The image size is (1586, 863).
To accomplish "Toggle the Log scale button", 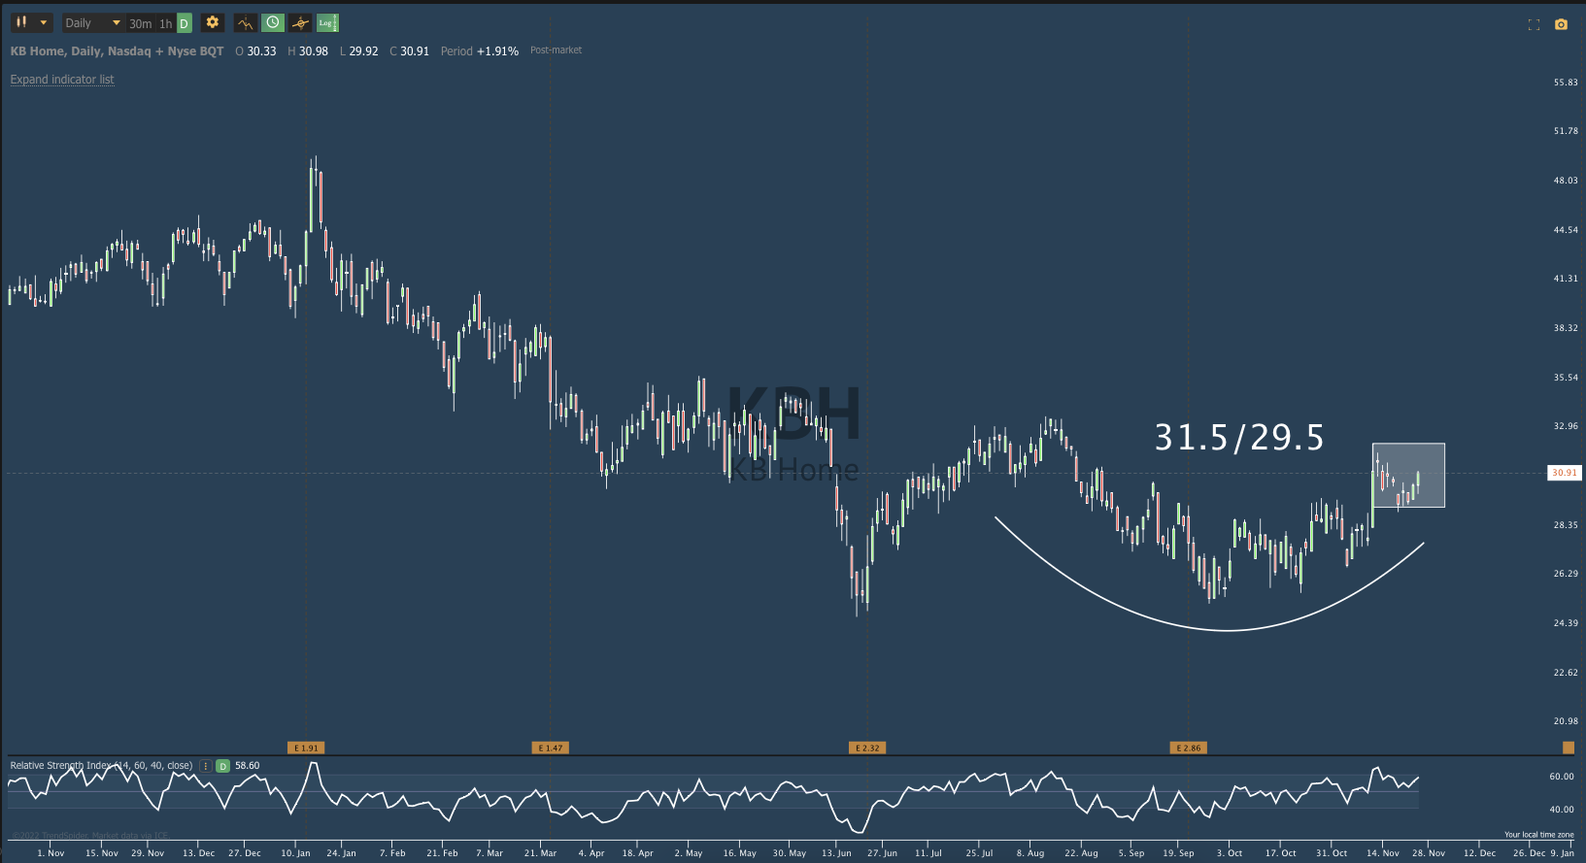I will [327, 22].
